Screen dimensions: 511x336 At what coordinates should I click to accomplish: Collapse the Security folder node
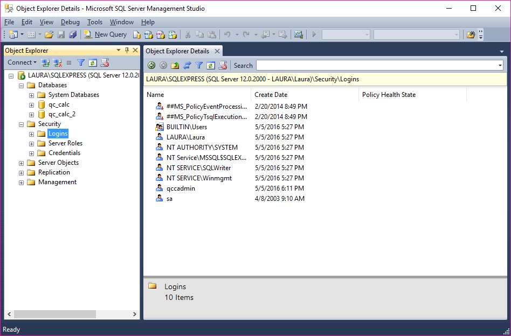pos(22,124)
